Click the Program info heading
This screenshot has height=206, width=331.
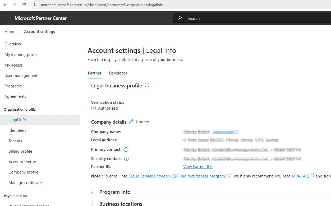115,192
